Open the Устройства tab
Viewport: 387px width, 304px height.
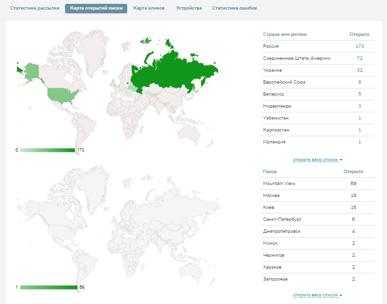[x=188, y=8]
